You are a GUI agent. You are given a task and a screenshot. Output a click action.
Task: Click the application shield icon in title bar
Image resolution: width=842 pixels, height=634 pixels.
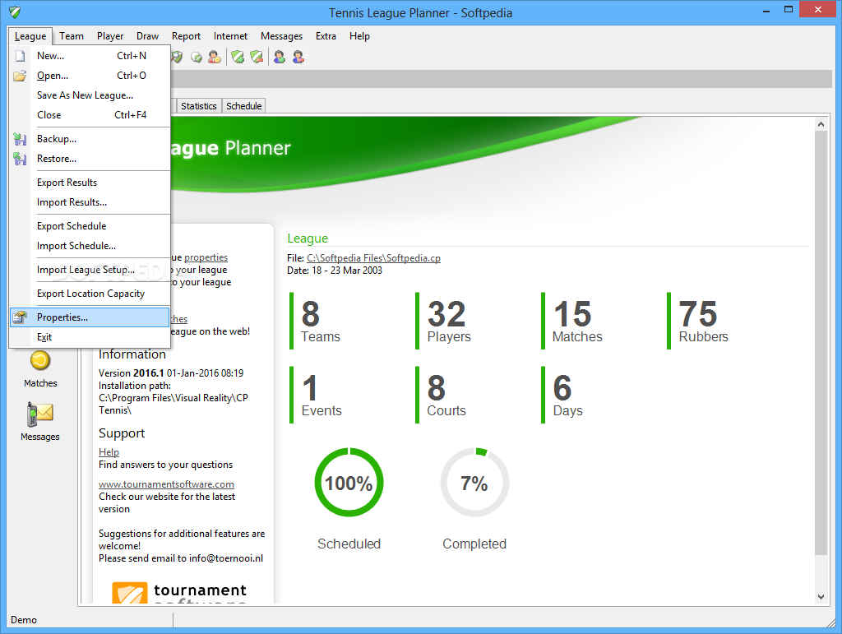[x=15, y=12]
